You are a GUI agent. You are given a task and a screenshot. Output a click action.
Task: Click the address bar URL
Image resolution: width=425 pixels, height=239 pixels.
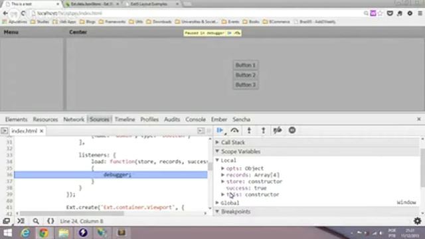coord(70,13)
